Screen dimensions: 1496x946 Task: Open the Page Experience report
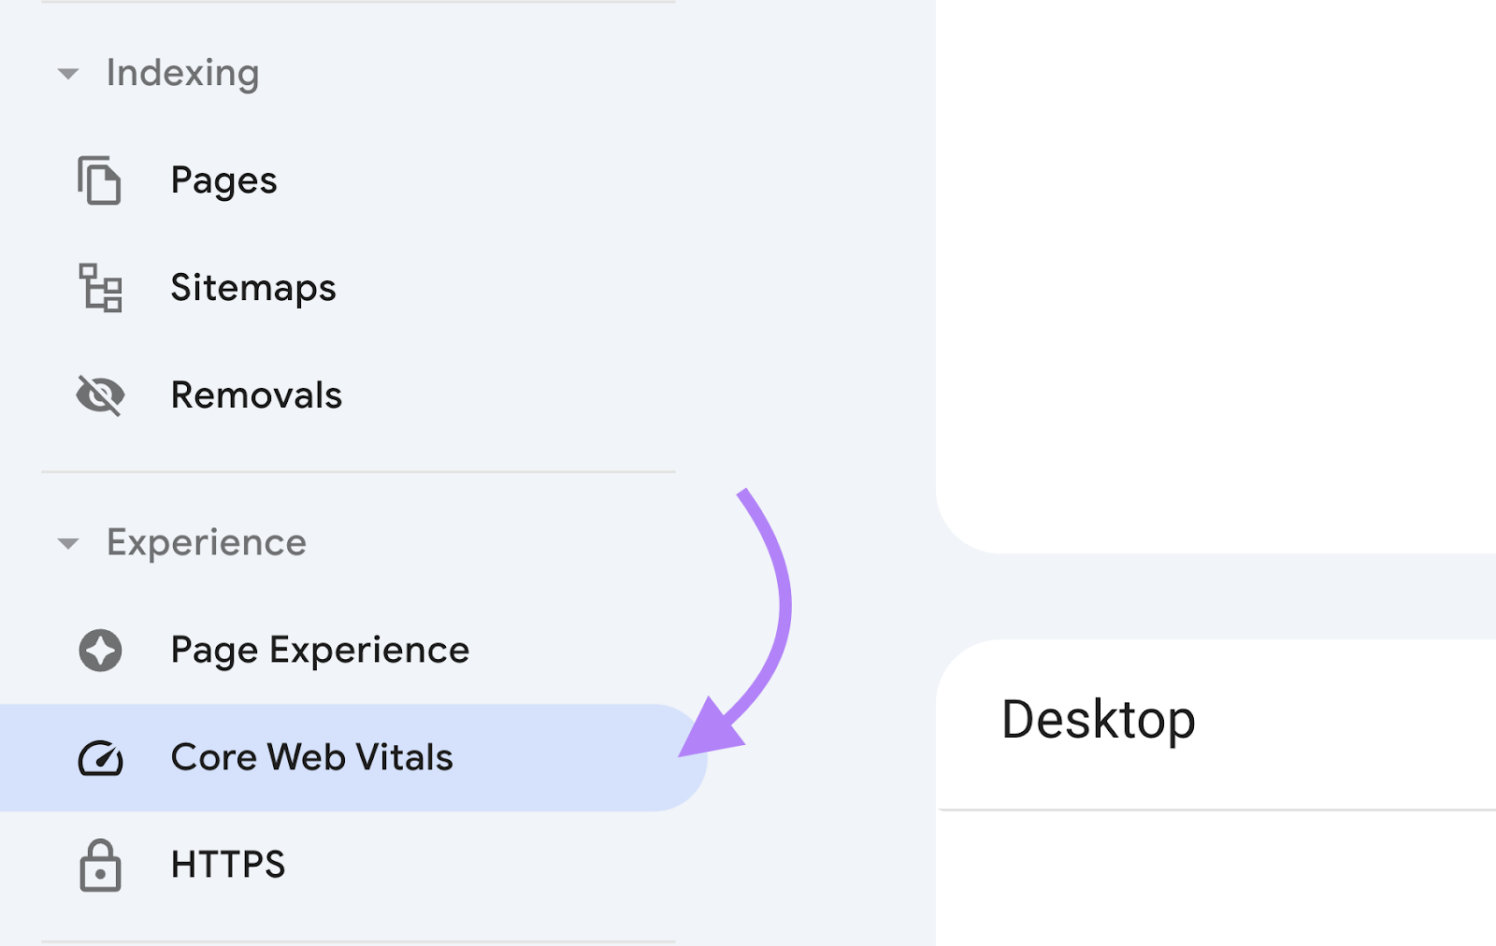pos(320,650)
